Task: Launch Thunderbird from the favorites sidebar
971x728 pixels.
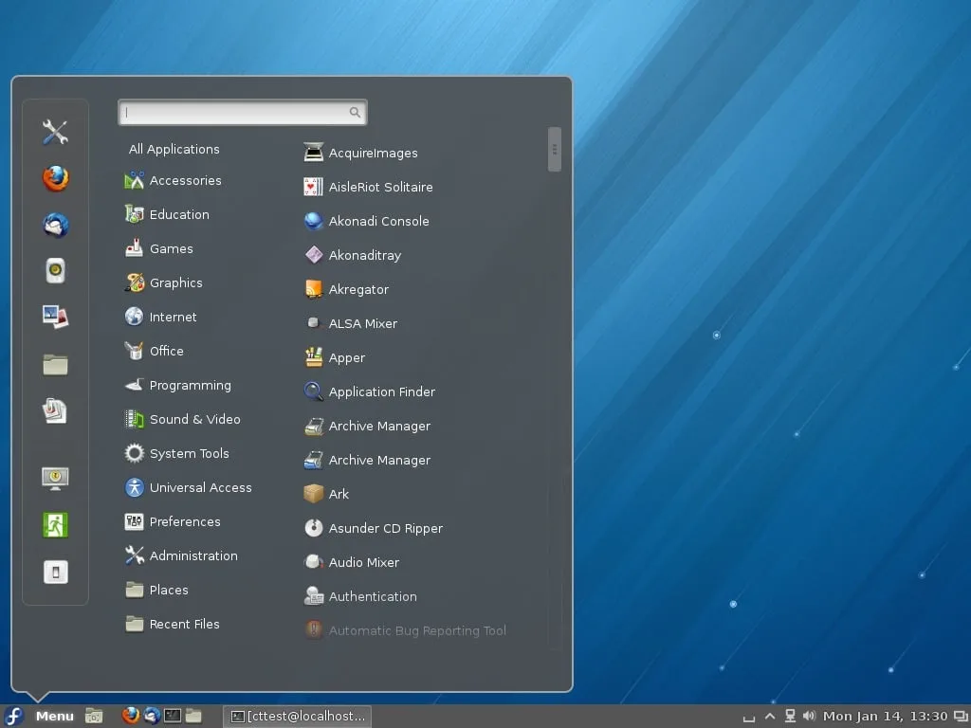Action: click(x=55, y=225)
